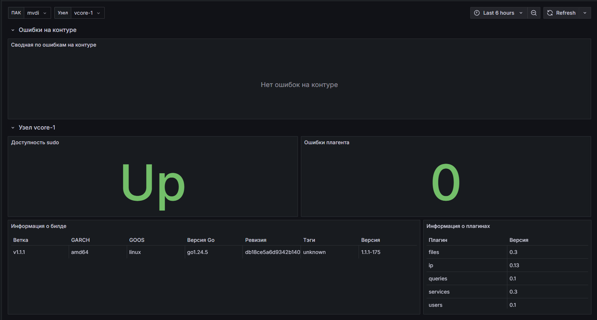Click the services plugin row

point(439,292)
